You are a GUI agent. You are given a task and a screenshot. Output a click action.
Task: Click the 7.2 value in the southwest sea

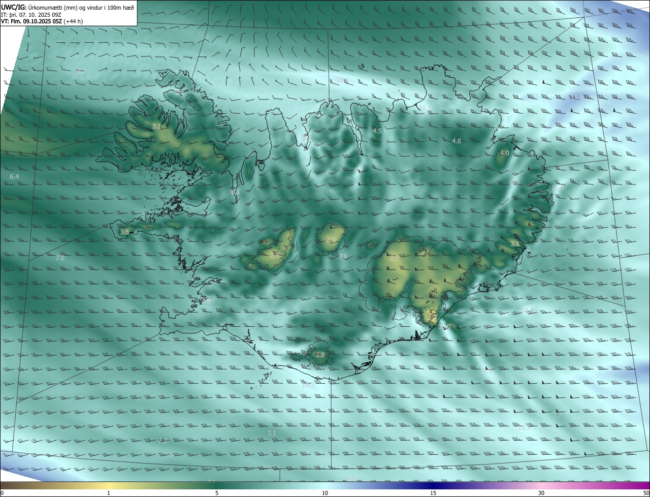coord(162,441)
